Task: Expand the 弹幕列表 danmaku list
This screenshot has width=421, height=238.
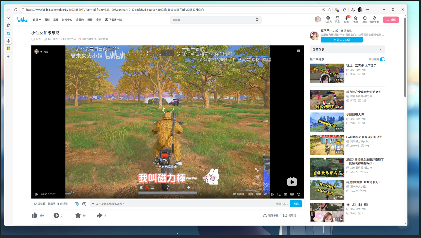Action: pos(381,50)
